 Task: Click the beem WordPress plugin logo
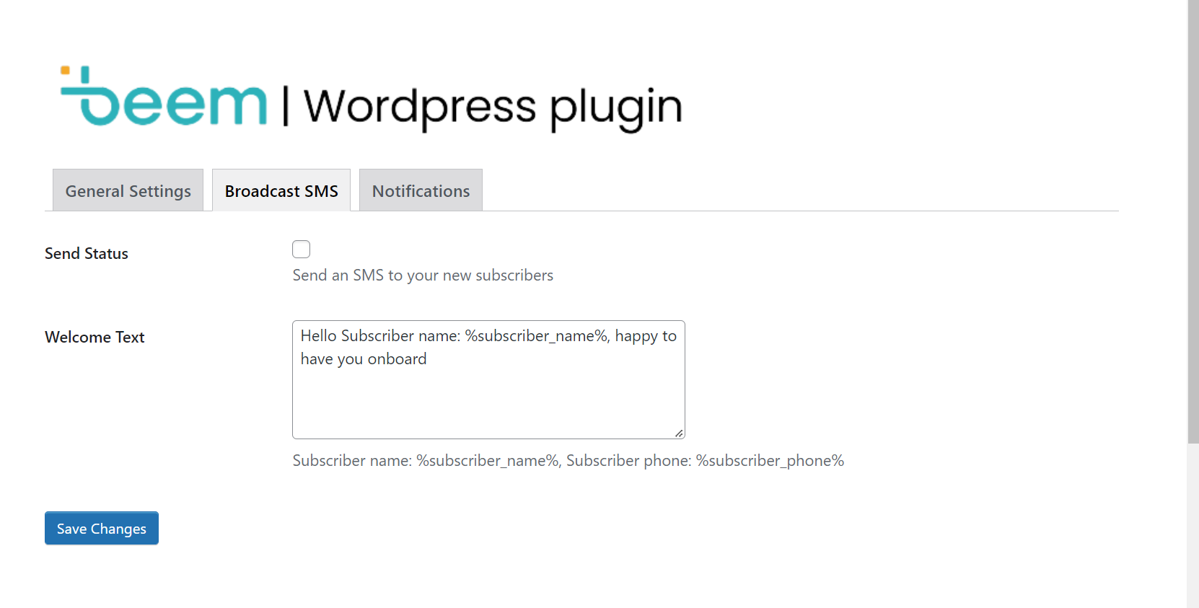[371, 100]
